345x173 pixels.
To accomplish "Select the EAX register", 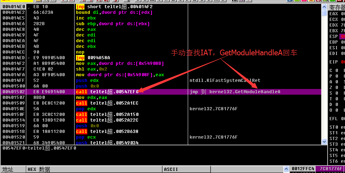I will (x=334, y=13).
